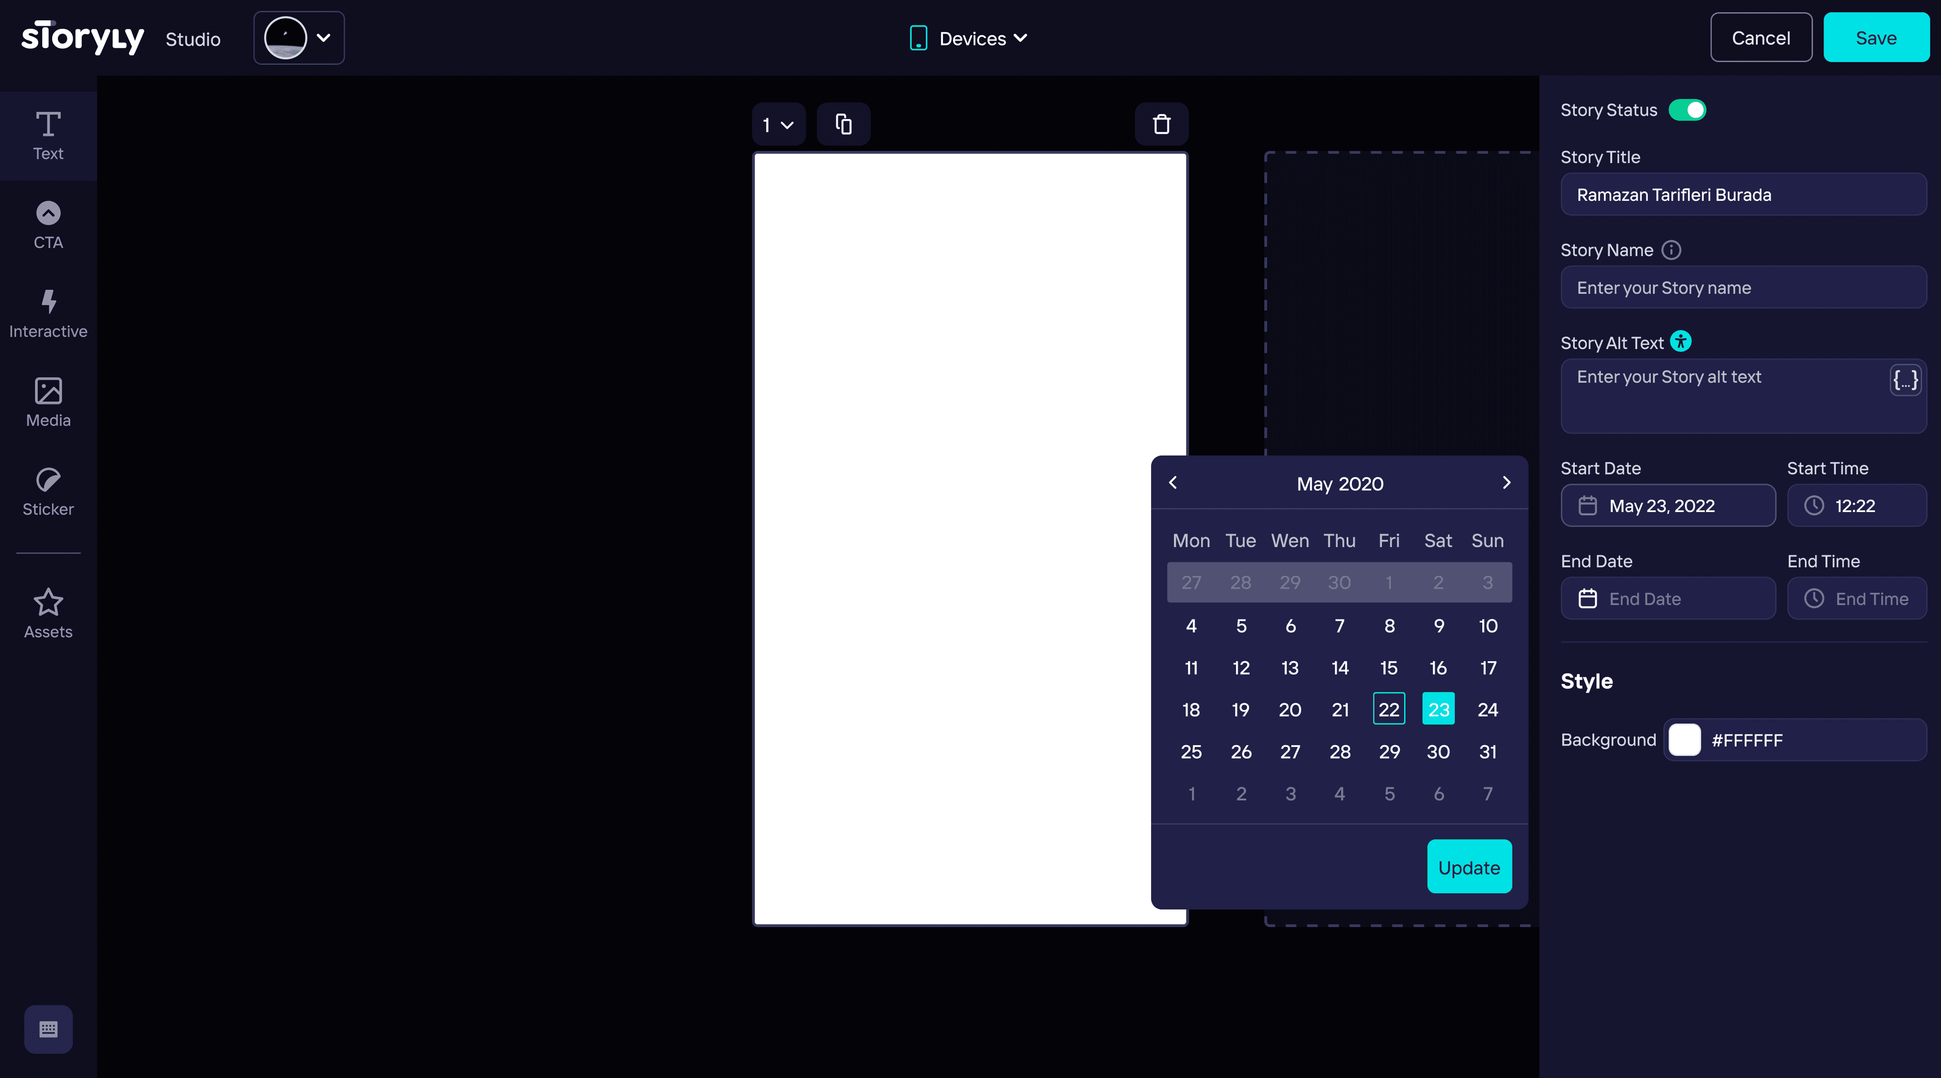Click the Cancel button
1941x1078 pixels.
[1761, 38]
